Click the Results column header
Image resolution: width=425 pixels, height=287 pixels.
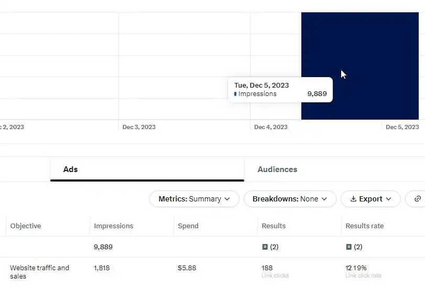click(274, 226)
